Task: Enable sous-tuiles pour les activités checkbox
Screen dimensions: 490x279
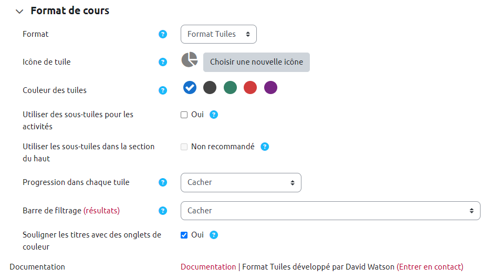Action: pyautogui.click(x=184, y=115)
